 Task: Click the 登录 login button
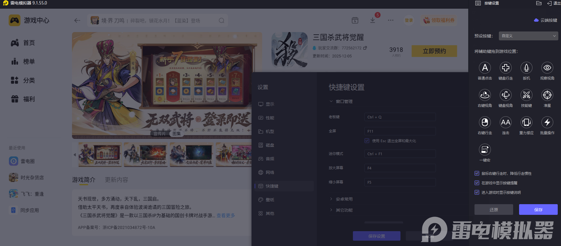(409, 20)
